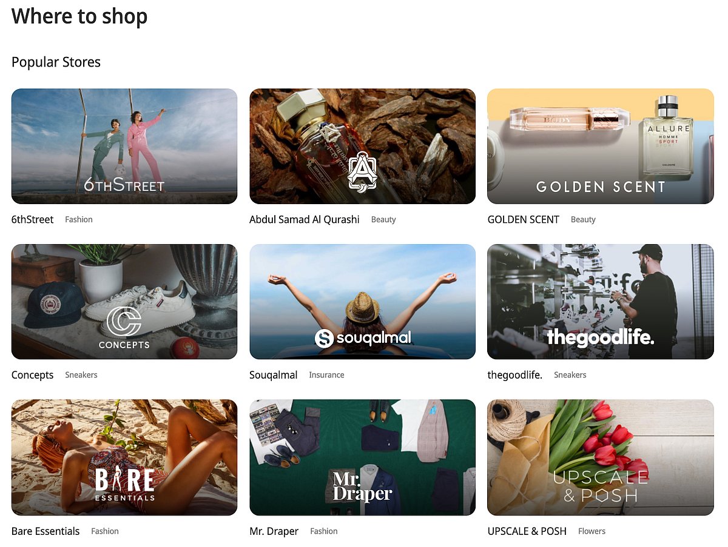The height and width of the screenshot is (547, 728).
Task: Click the Insurance category tag
Action: pyautogui.click(x=326, y=375)
